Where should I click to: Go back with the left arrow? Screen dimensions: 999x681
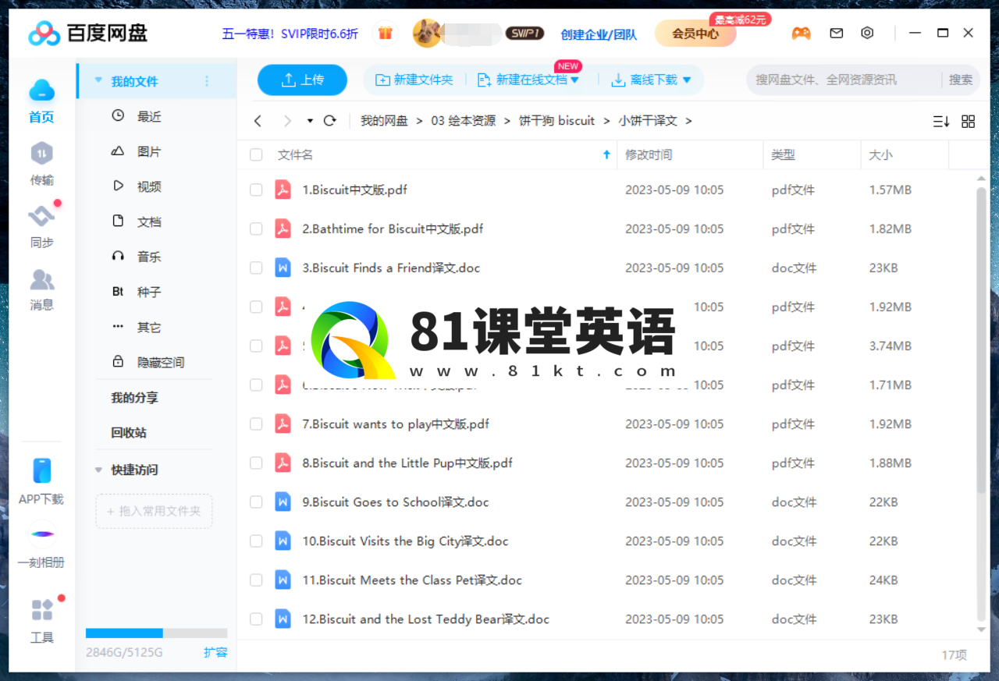(x=258, y=121)
